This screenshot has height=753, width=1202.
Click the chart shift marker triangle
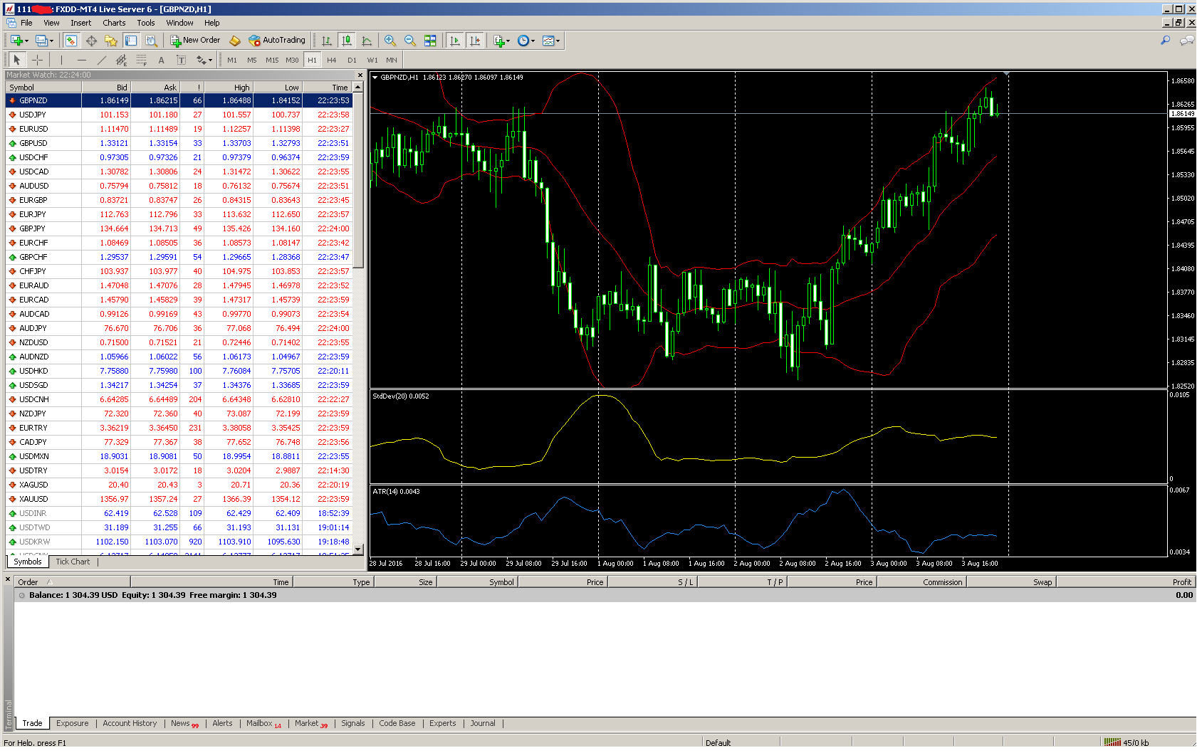[x=1006, y=74]
